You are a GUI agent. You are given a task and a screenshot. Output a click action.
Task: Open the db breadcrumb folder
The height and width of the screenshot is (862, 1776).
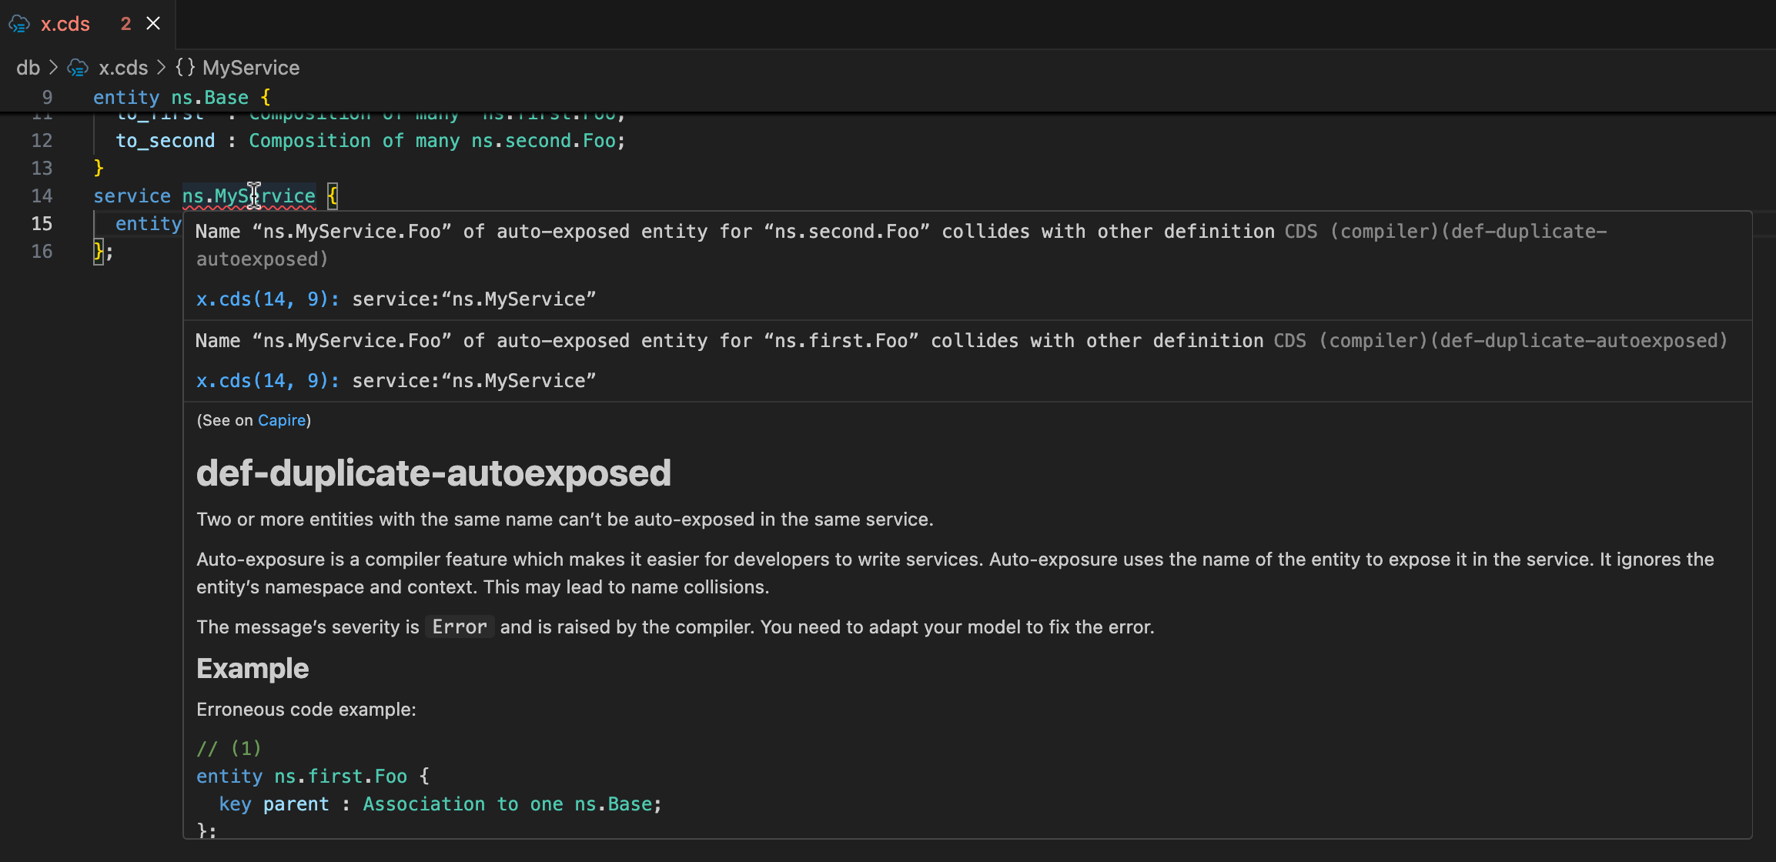(28, 68)
